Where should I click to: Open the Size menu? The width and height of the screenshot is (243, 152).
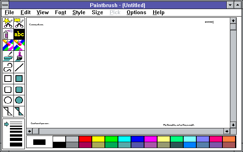(x=97, y=13)
